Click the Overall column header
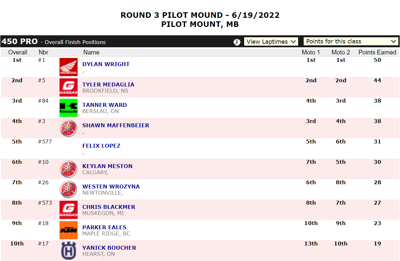 click(x=18, y=52)
